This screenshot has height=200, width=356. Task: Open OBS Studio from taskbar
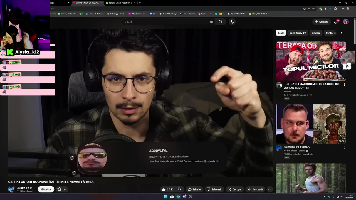[x=190, y=197]
